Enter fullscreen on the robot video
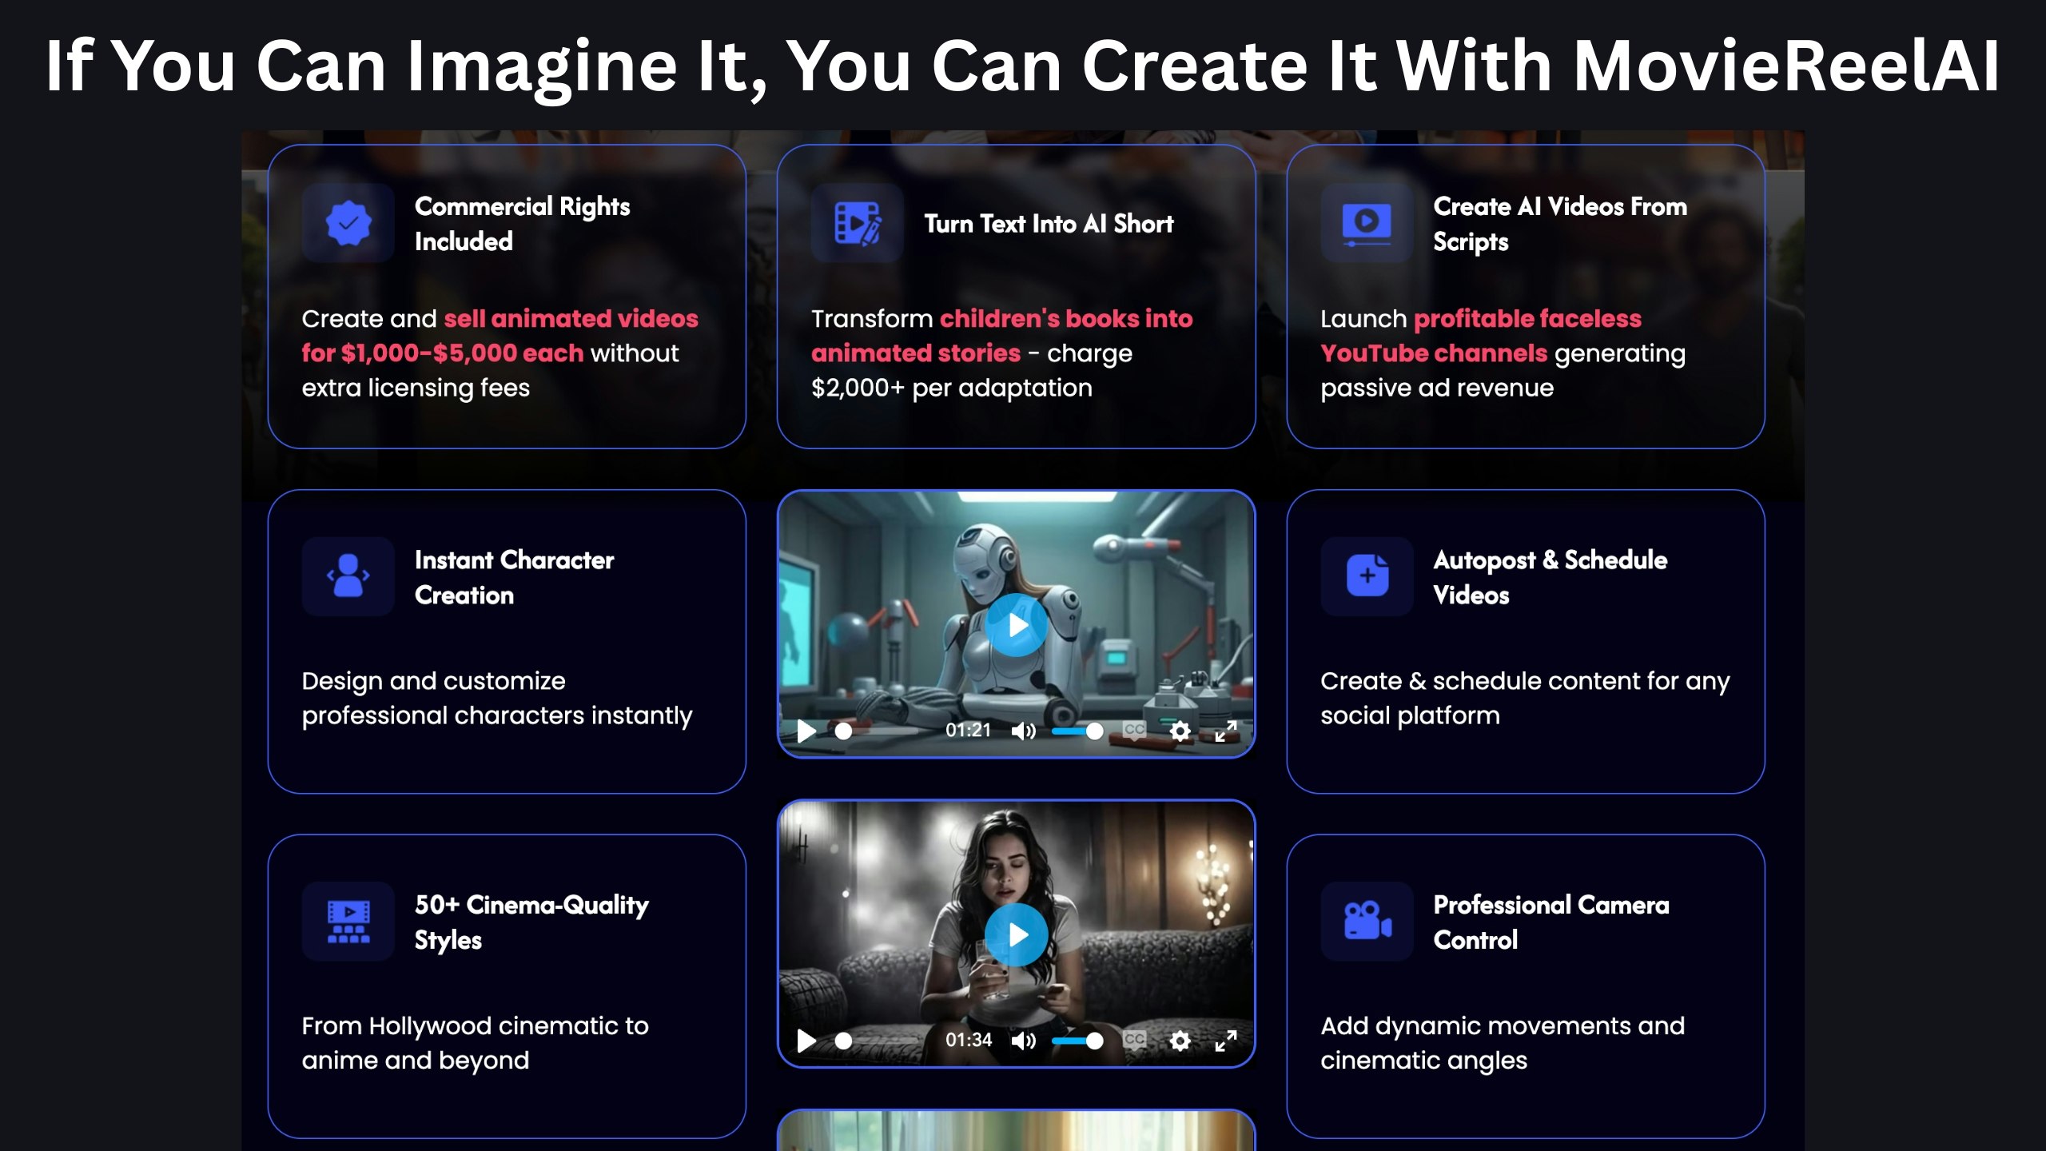Viewport: 2046px width, 1151px height. [1225, 731]
